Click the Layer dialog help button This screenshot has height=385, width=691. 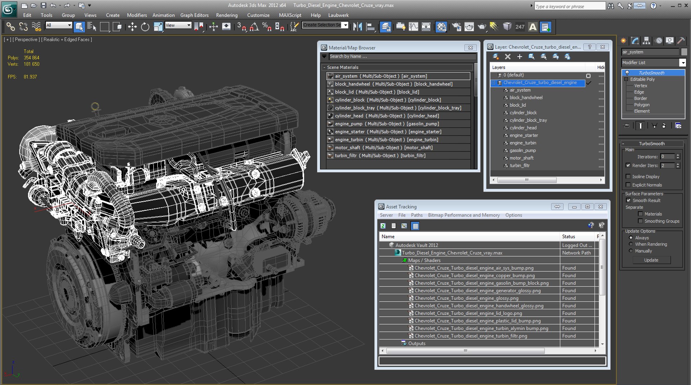590,47
